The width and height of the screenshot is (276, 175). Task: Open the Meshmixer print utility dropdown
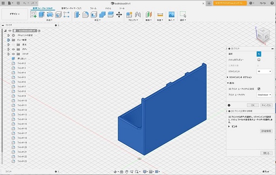(264, 95)
